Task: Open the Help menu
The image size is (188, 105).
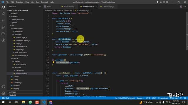Action: (x=52, y=2)
